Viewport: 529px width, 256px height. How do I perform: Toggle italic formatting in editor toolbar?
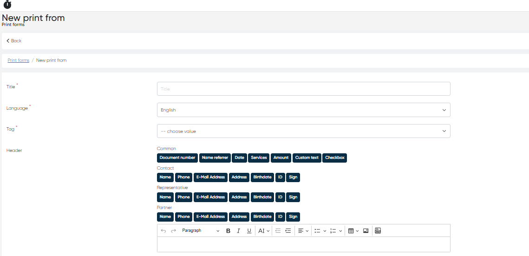point(238,231)
